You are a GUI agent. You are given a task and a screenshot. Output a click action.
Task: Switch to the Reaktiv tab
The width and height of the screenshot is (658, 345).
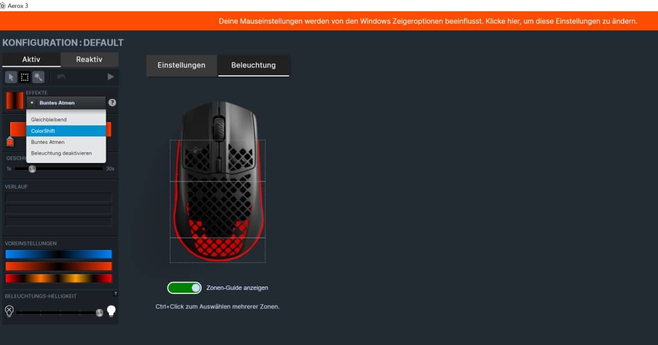[89, 60]
